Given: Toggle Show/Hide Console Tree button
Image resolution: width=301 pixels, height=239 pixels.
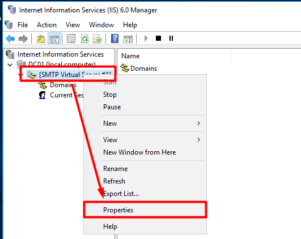Looking at the screenshot, I should [x=54, y=39].
